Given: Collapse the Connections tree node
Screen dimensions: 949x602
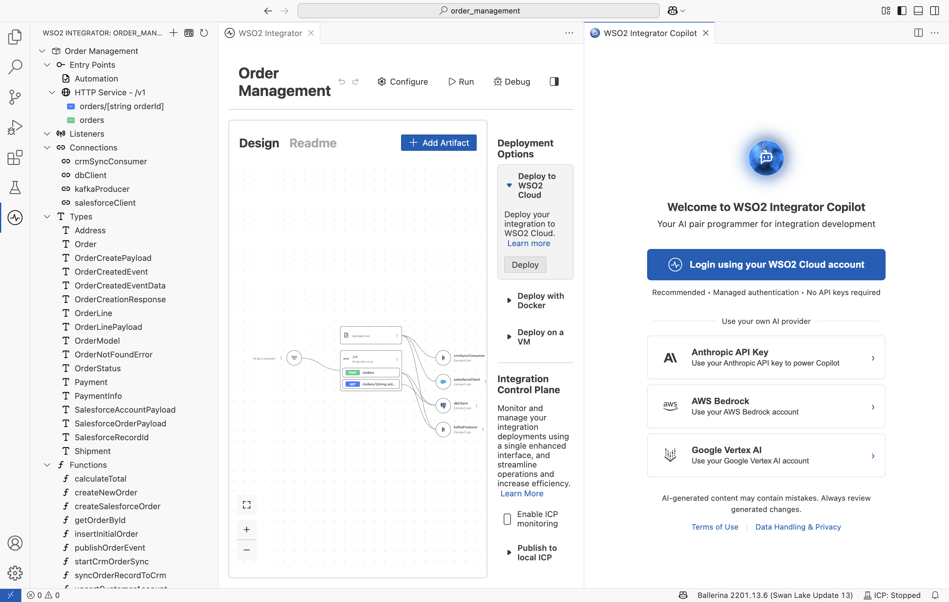Looking at the screenshot, I should [x=47, y=148].
